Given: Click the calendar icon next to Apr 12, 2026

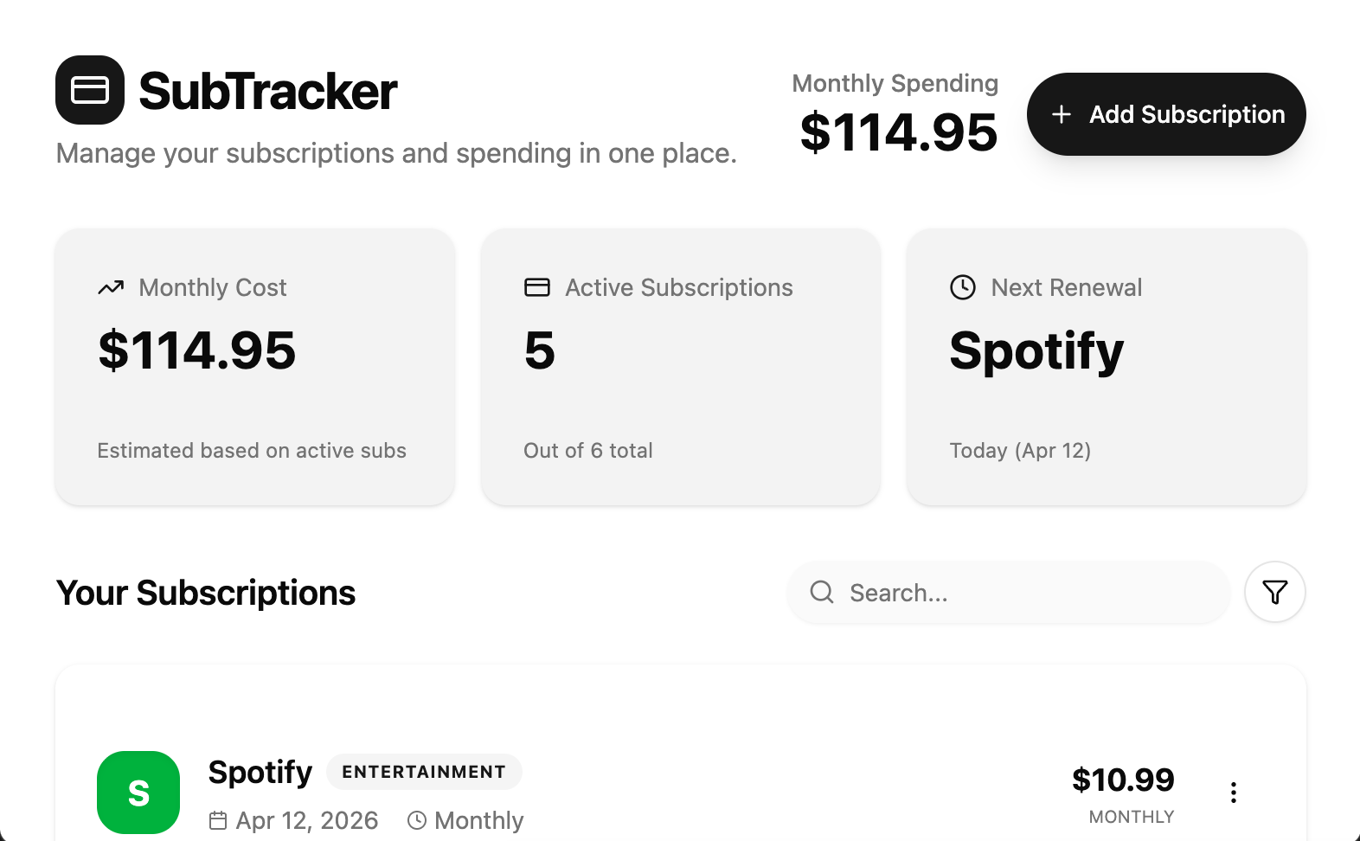Looking at the screenshot, I should pyautogui.click(x=218, y=820).
